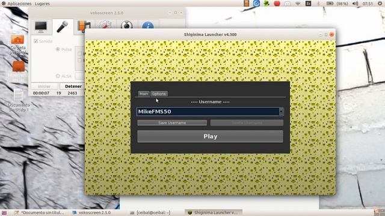Viewport: 385px width, 216px height.
Task: Switch to the Options tab in Shiginima Launcher
Action: point(159,94)
